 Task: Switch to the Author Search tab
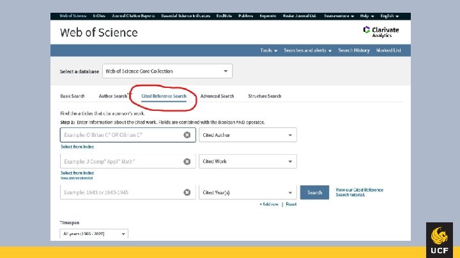pyautogui.click(x=113, y=96)
